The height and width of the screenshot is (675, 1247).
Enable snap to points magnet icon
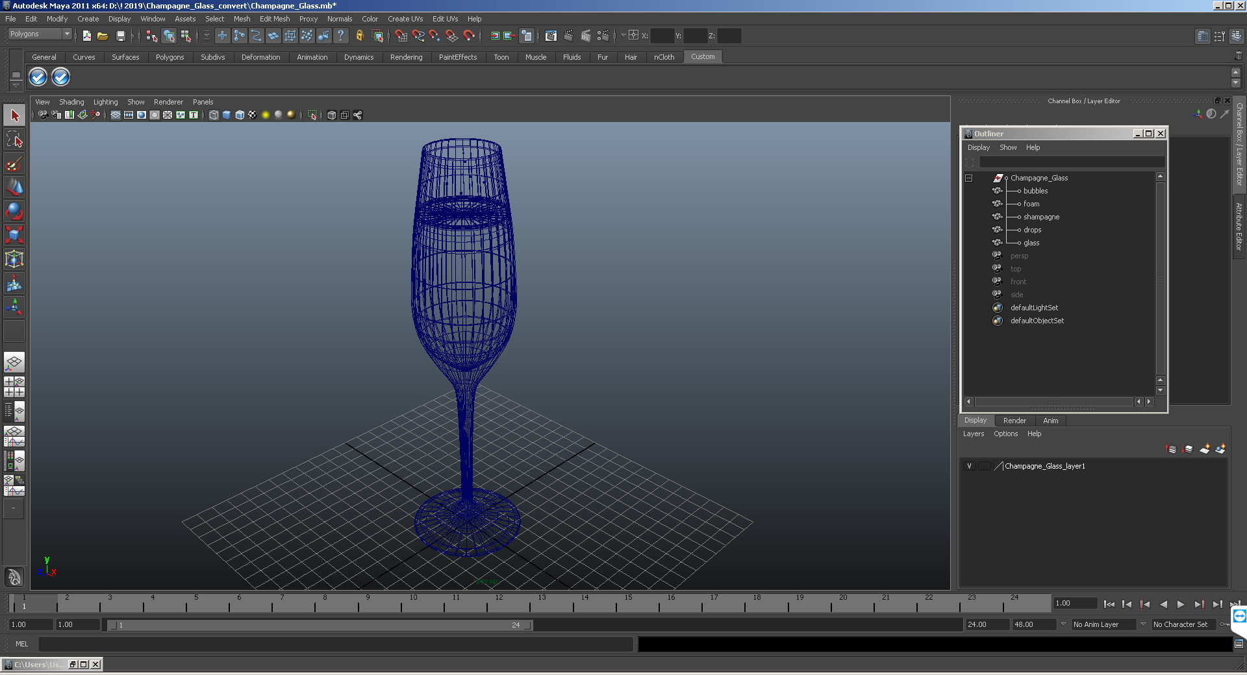[435, 36]
